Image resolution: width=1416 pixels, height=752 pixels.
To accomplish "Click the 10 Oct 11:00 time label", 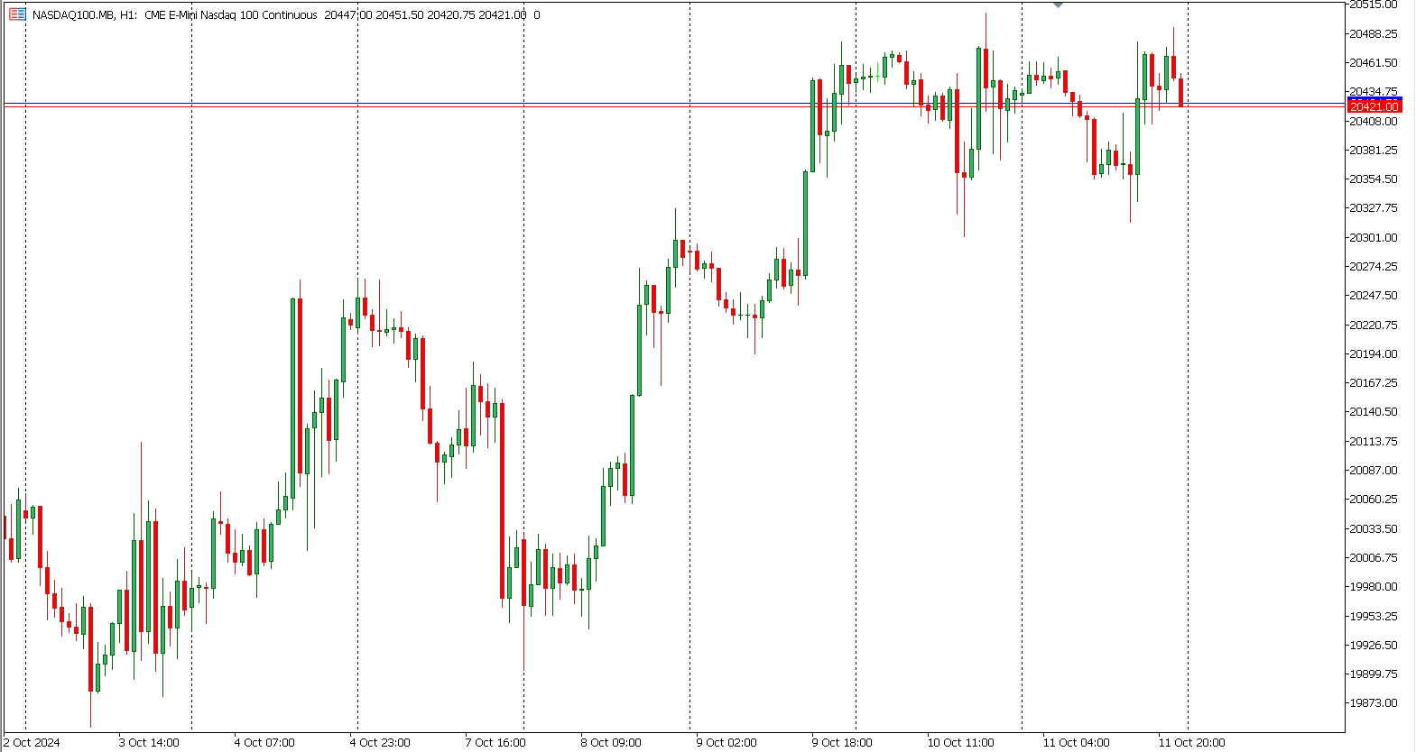I will point(961,743).
